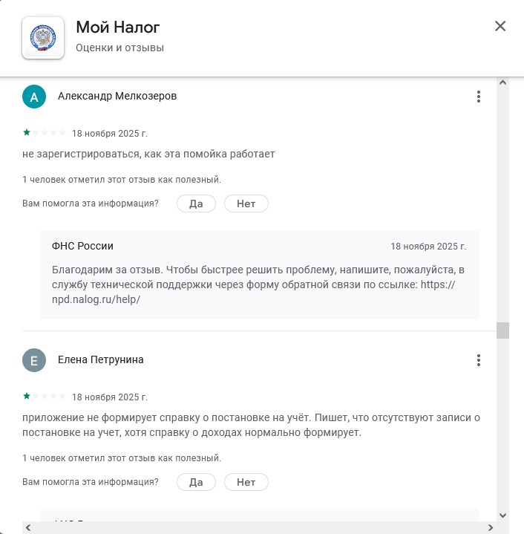Click the horizontal scrollbar left arrow
Screen dimensions: 524x534
pyautogui.click(x=28, y=527)
